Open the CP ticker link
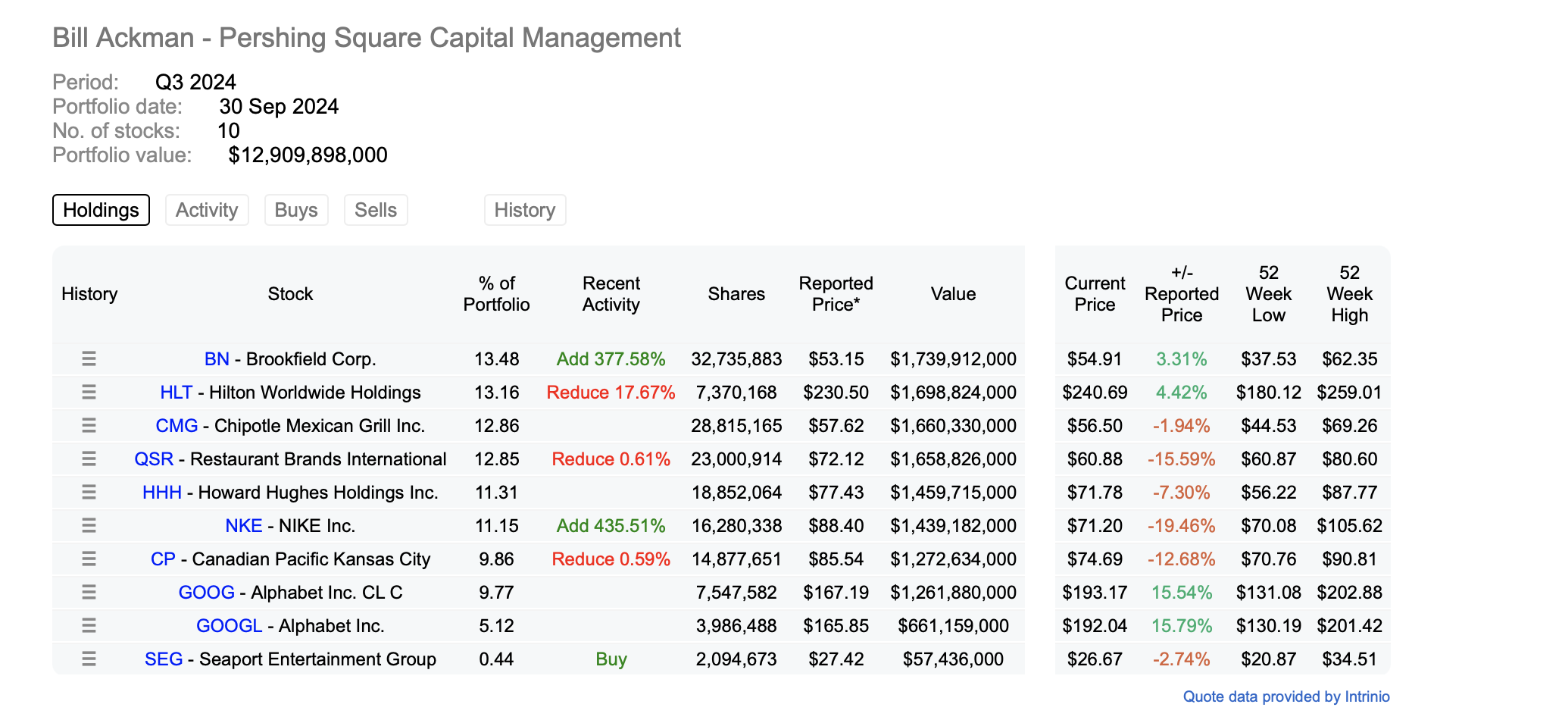 163,559
